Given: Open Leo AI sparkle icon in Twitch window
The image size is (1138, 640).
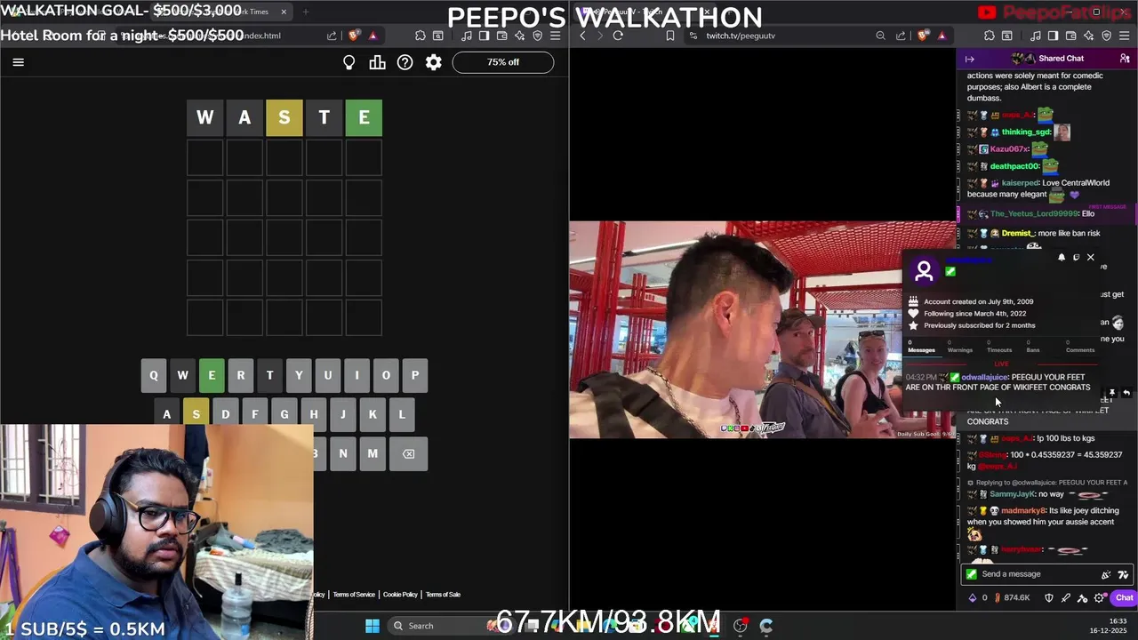Looking at the screenshot, I should click(1088, 36).
